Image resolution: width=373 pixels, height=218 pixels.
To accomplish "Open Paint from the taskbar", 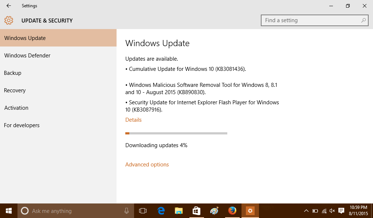I will [214, 211].
